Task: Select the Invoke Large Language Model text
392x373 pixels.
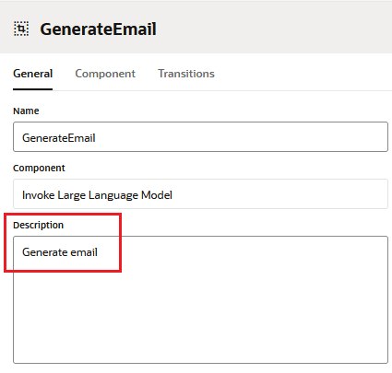Action: pos(97,195)
